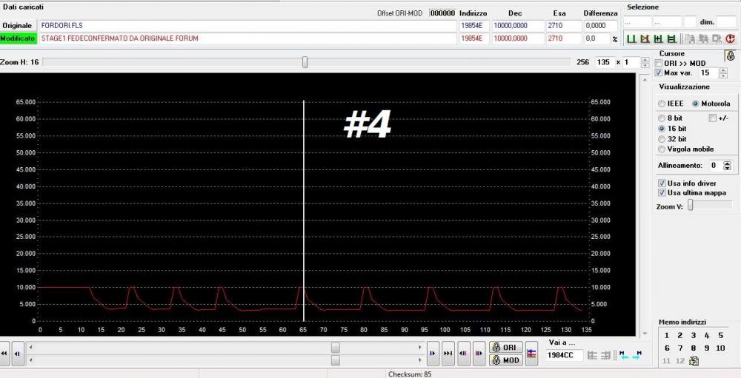Untick the Max var. checkbox
Image resolution: width=741 pixels, height=378 pixels.
point(659,72)
